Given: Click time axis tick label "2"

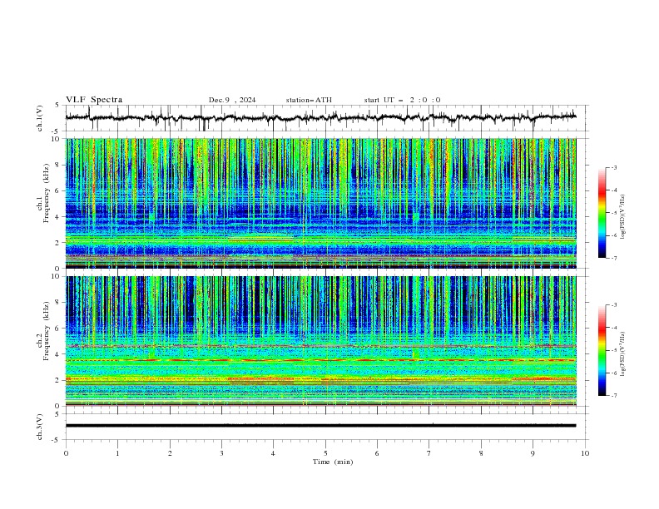Looking at the screenshot, I should (x=170, y=453).
